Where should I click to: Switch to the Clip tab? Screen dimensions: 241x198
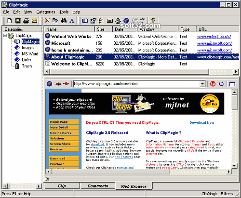(62, 186)
